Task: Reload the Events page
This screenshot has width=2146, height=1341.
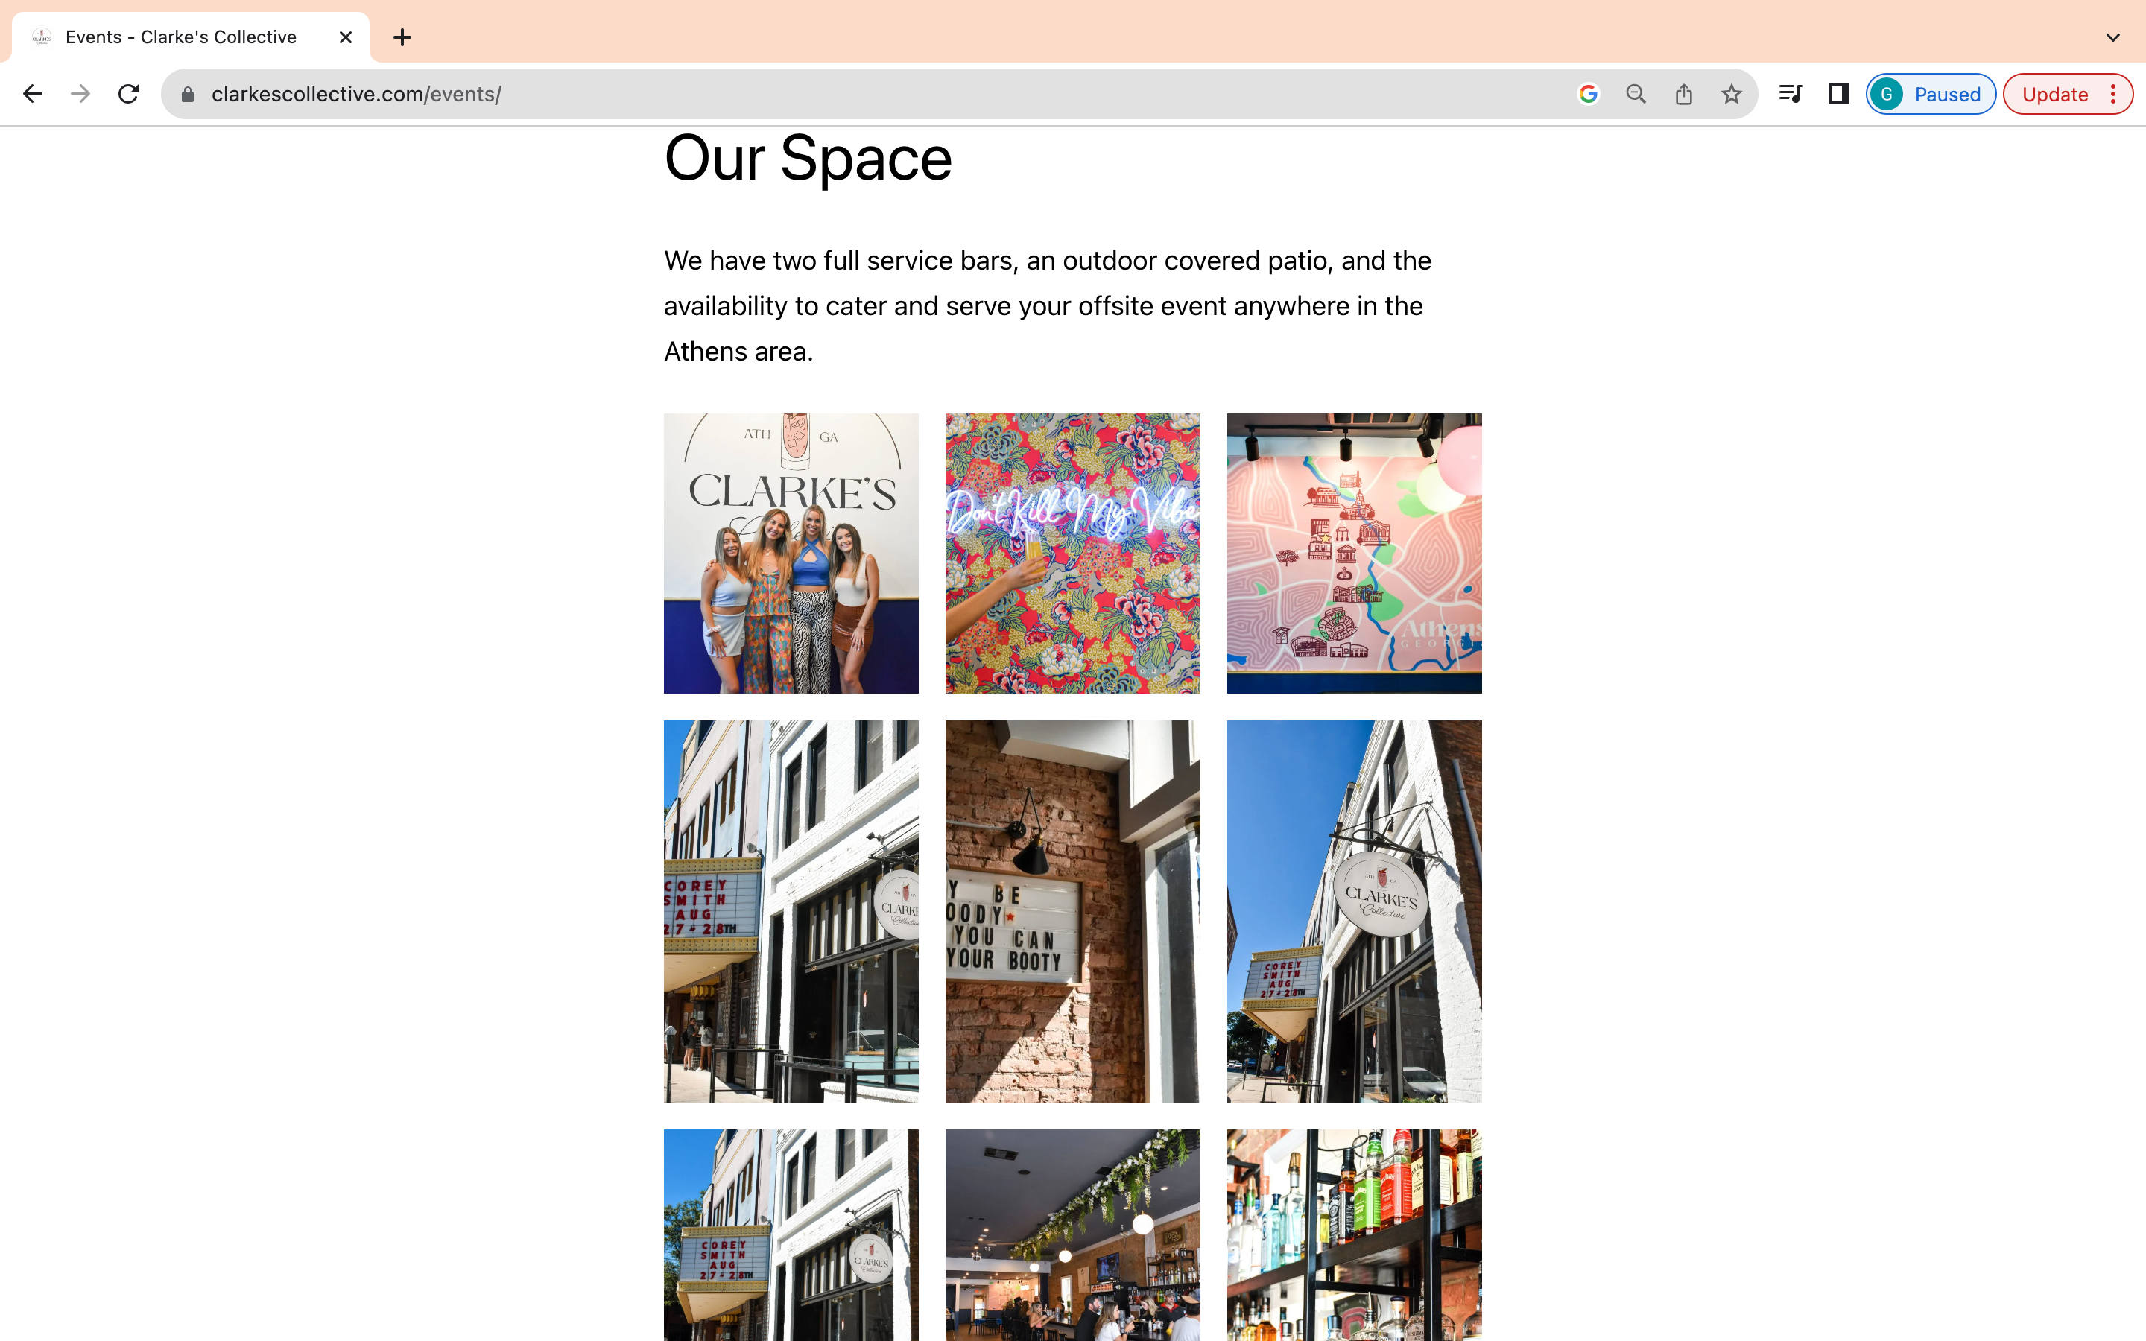Action: tap(129, 94)
